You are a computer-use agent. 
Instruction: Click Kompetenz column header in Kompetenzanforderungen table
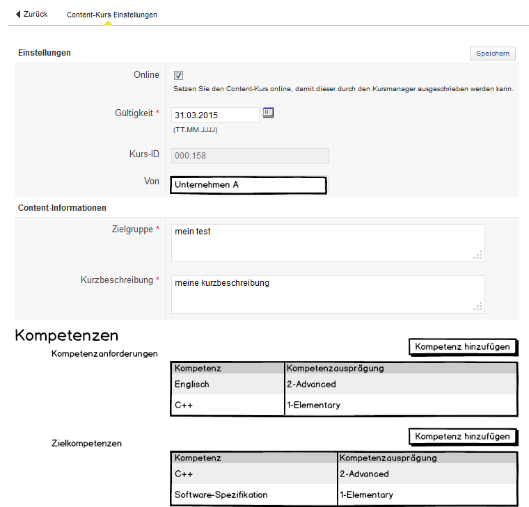(198, 368)
